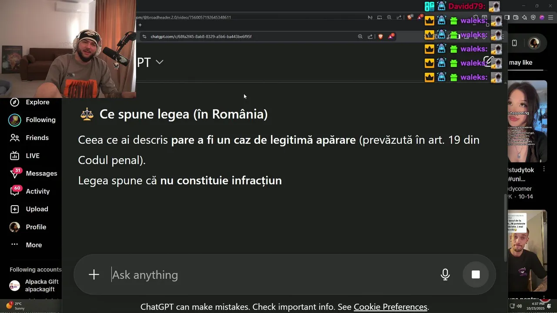557x313 pixels.
Task: Open the browser hamburger menu
Action: point(550,17)
